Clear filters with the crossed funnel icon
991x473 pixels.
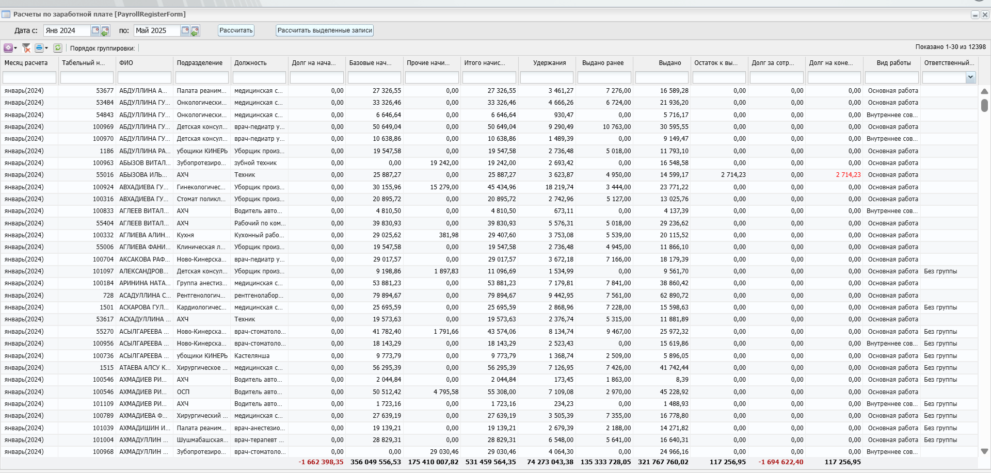[x=26, y=48]
